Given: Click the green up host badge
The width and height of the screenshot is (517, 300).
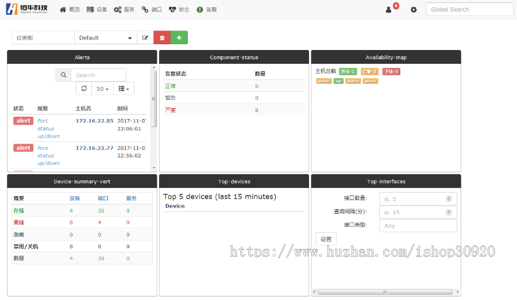Looking at the screenshot, I should click(x=338, y=81).
